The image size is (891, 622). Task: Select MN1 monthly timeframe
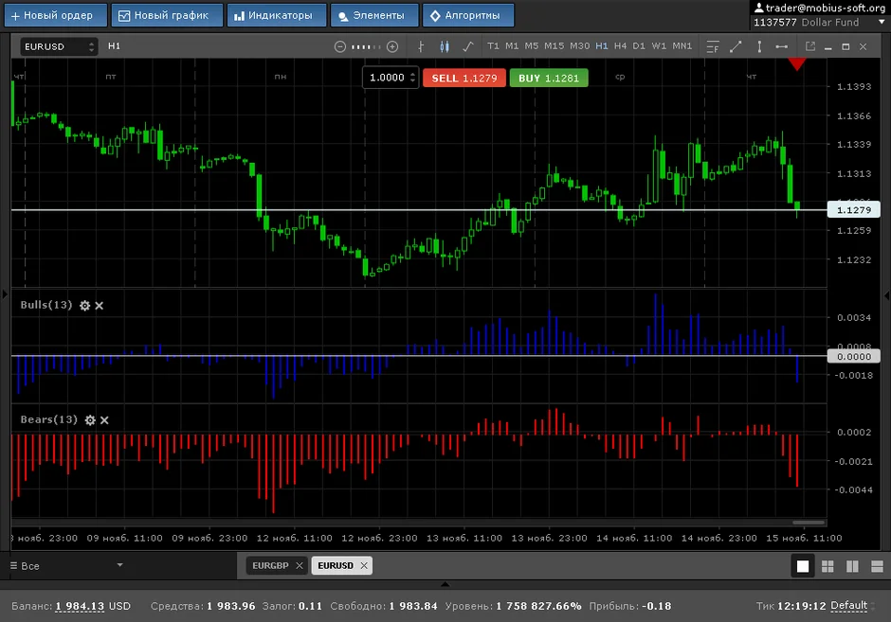point(682,46)
